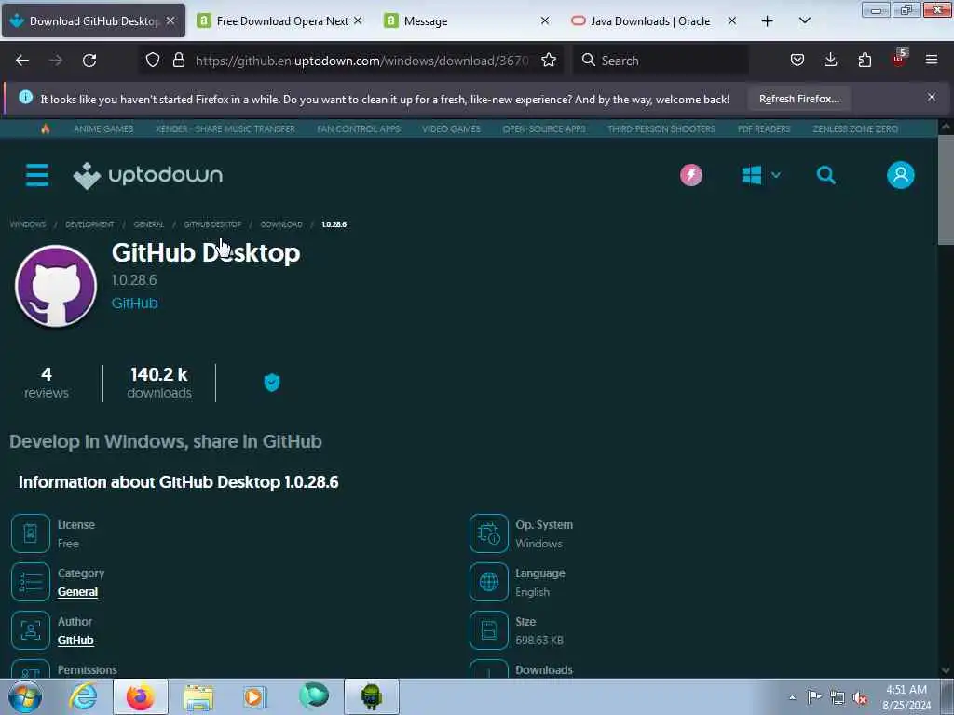The width and height of the screenshot is (954, 715).
Task: Click the 4 reviews count
Action: click(x=47, y=383)
